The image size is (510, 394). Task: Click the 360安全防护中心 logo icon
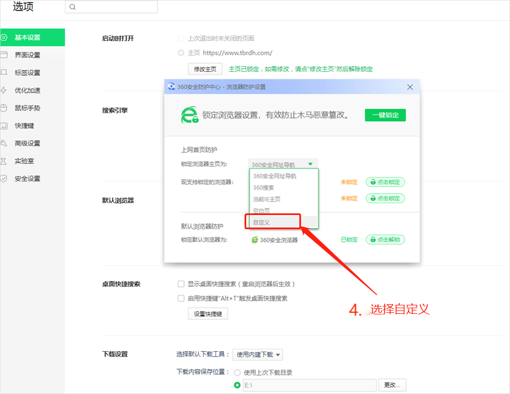(x=171, y=87)
